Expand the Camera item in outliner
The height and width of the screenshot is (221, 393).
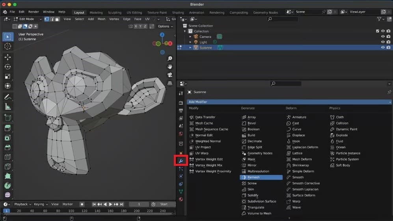point(190,37)
